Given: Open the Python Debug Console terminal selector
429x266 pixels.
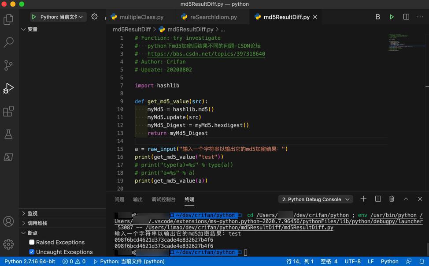Looking at the screenshot, I should pyautogui.click(x=315, y=199).
